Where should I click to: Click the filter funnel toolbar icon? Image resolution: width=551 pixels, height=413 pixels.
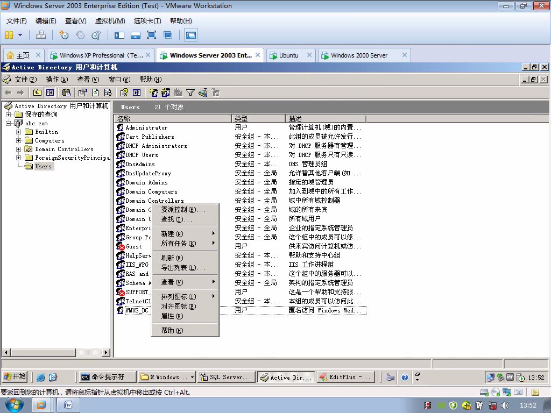[x=190, y=92]
